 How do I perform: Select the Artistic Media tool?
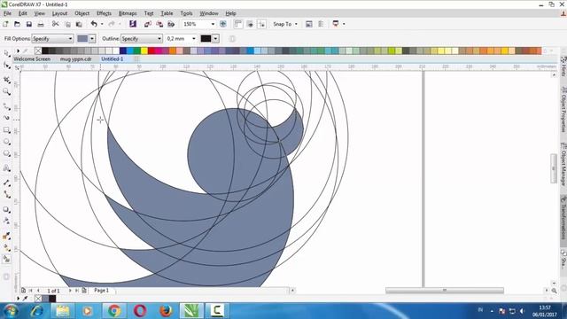pos(6,118)
